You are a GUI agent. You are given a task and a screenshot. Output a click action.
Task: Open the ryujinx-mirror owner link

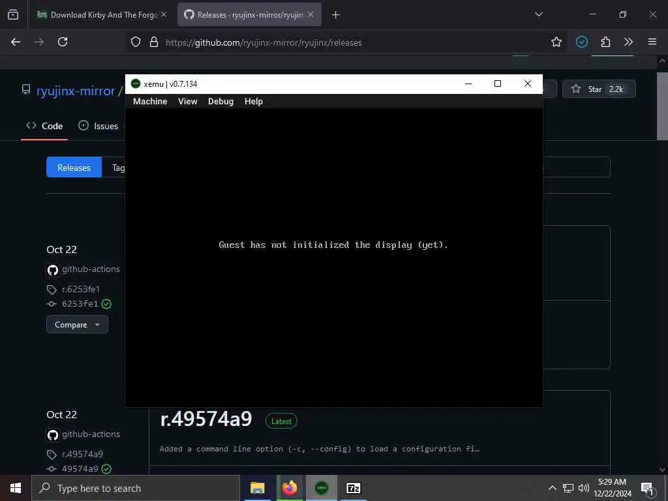(76, 91)
